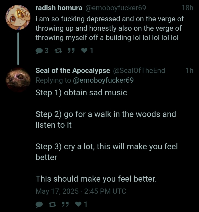Open the seal profile avatar
Viewport: 199px width, 212px height.
coord(18,80)
